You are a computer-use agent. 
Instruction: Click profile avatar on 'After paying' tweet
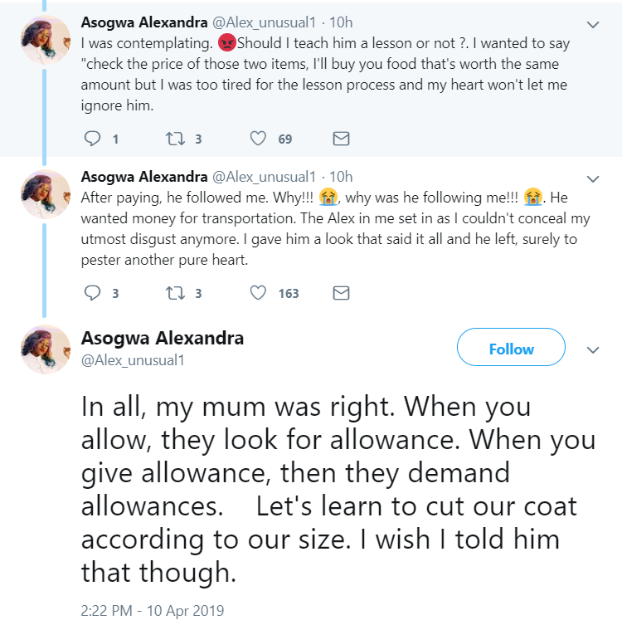(45, 193)
